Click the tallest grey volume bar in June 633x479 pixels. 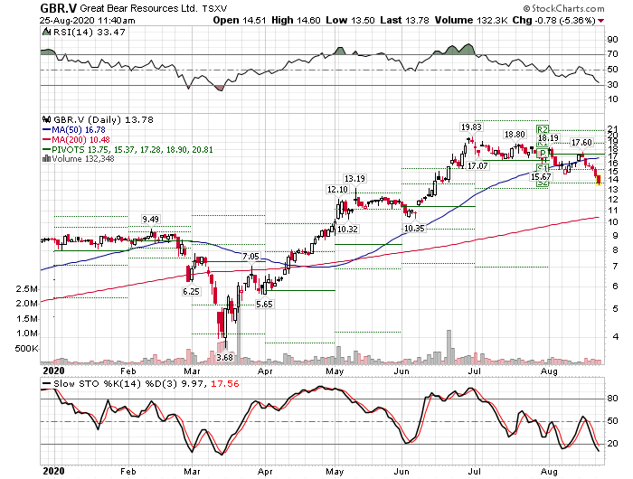[x=449, y=347]
